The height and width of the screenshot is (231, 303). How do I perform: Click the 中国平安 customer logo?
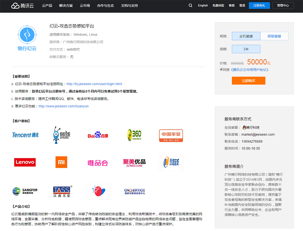(x=171, y=136)
